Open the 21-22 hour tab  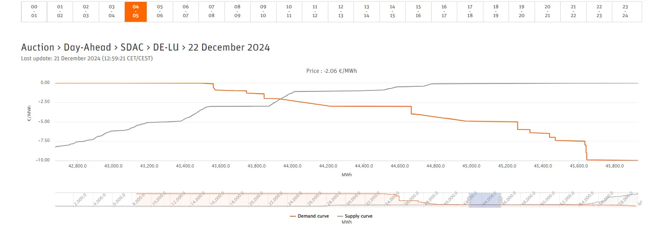click(573, 12)
